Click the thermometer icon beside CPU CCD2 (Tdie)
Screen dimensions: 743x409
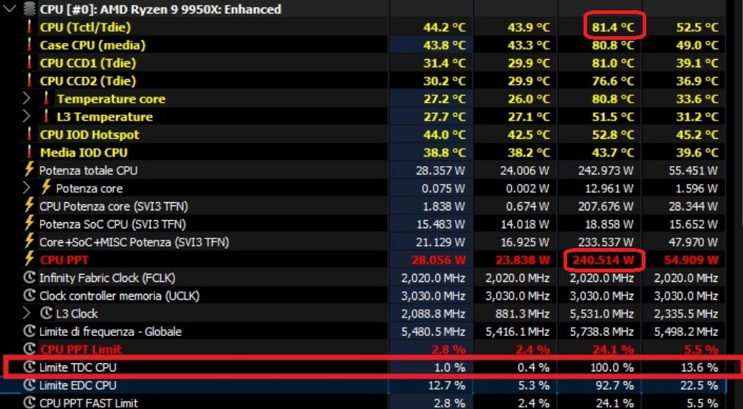pos(30,80)
